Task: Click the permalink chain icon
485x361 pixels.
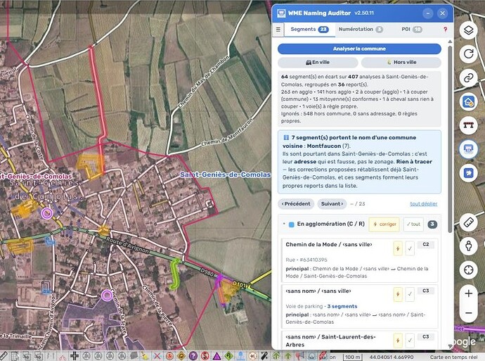Action: [468, 77]
